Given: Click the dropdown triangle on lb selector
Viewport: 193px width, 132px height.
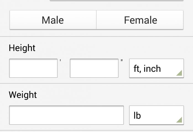Looking at the screenshot, I should coord(179,120).
